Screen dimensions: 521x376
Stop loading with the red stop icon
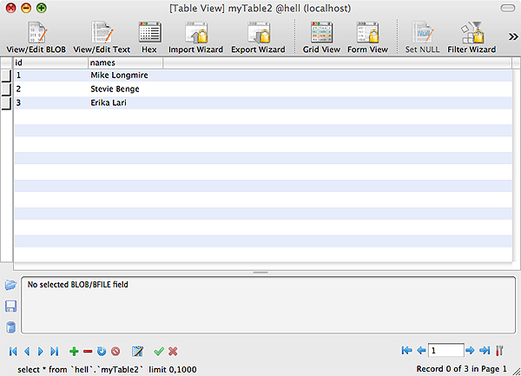pos(115,351)
